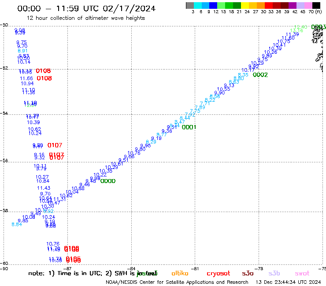Click the lavender swatch above the 45 label
This screenshot has height=286, width=326.
coord(300,5)
